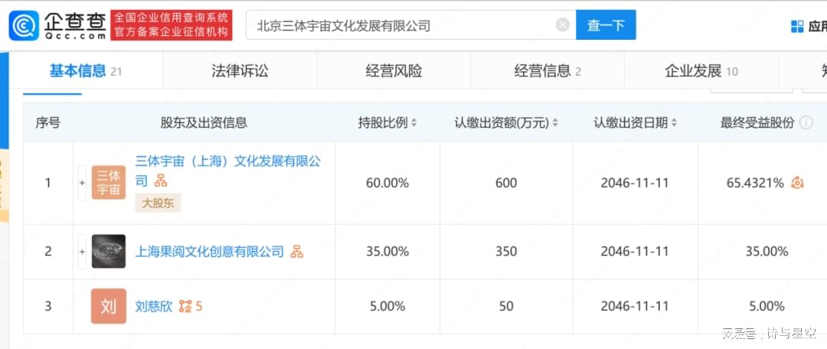The image size is (827, 349).
Task: Click the 65.4321% beneficial share value
Action: point(755,183)
